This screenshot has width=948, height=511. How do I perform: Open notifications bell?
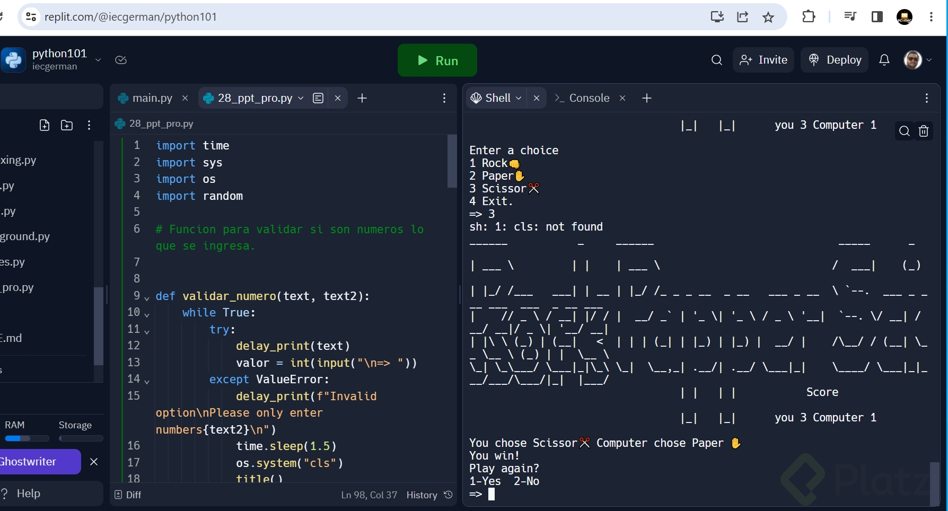click(884, 60)
